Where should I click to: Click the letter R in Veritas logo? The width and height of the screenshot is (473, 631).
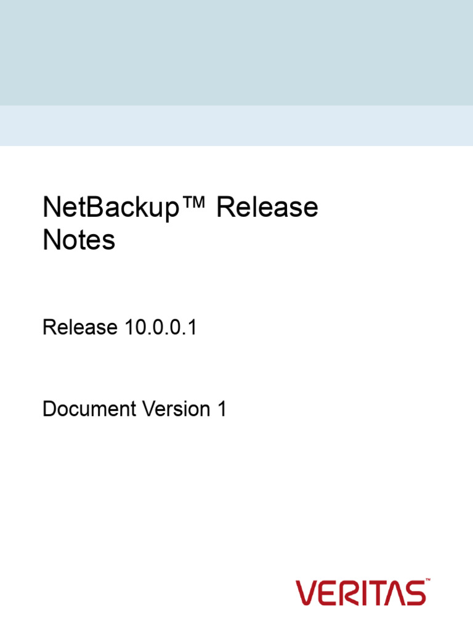pos(349,593)
